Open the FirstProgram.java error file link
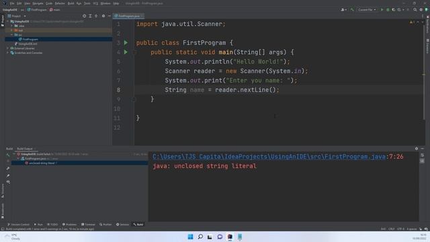430x242 pixels. tap(269, 157)
